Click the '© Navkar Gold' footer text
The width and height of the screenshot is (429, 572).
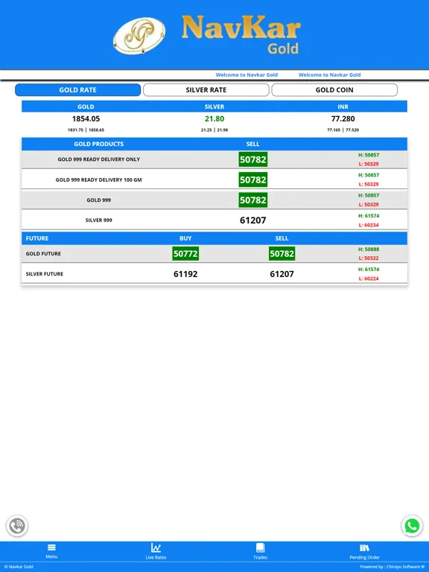click(19, 567)
